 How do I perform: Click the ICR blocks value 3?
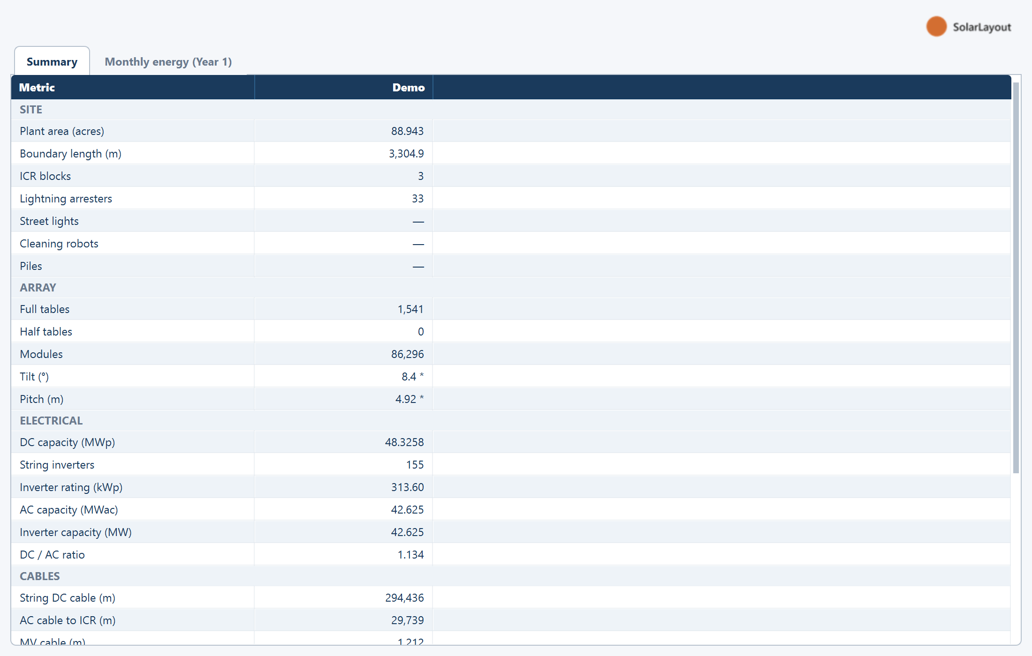point(421,176)
